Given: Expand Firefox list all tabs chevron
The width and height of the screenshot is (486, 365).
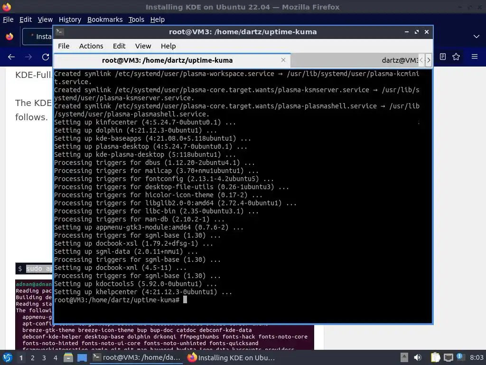Looking at the screenshot, I should [x=477, y=36].
